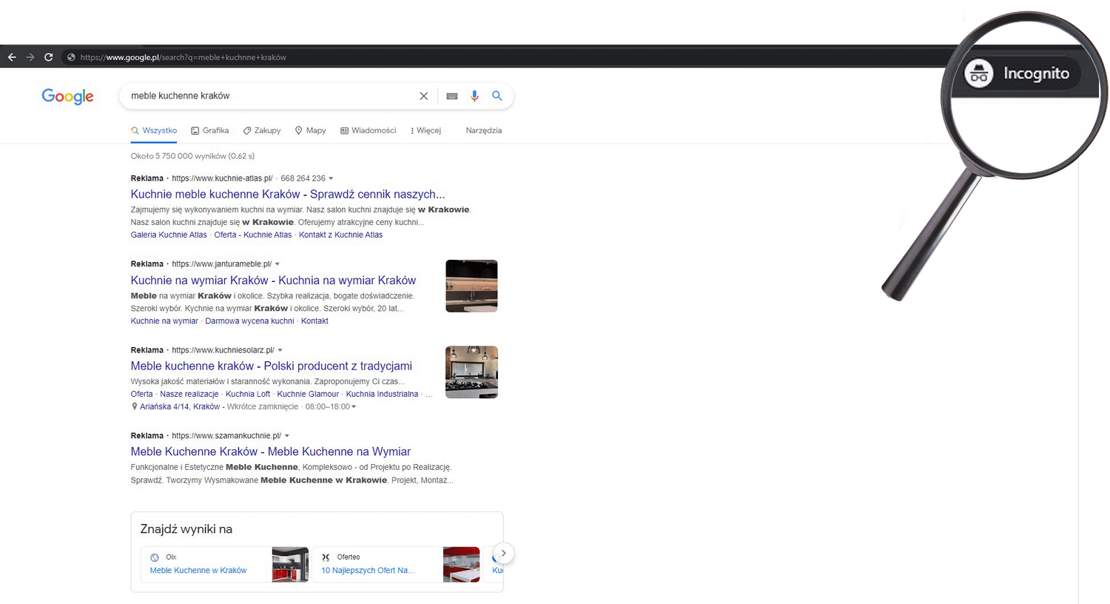The height and width of the screenshot is (604, 1110).
Task: Open 'Meble kuchenne kraków - Polski producent' link
Action: [271, 366]
